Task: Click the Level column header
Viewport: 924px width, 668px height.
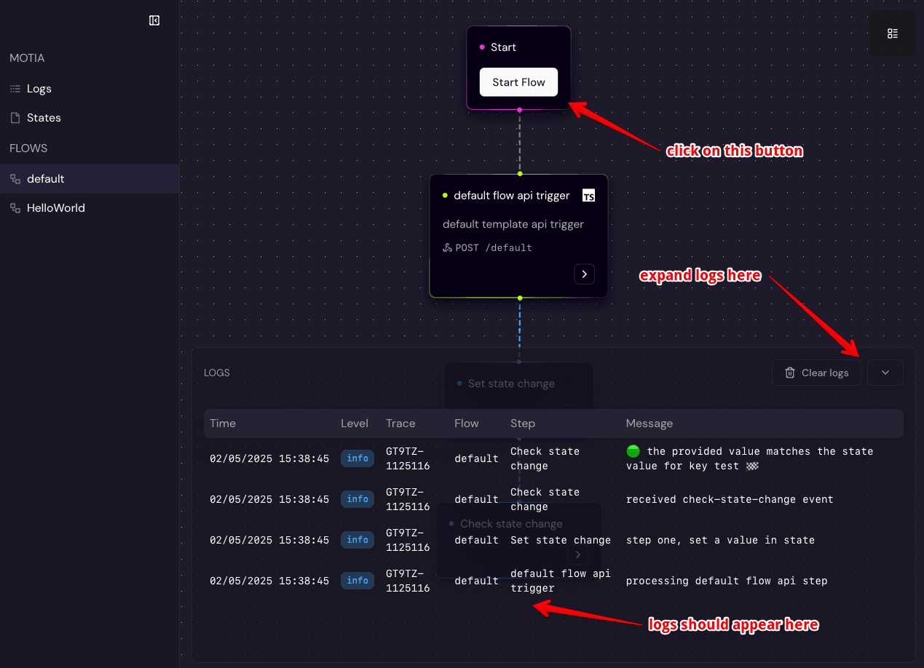Action: pyautogui.click(x=355, y=424)
